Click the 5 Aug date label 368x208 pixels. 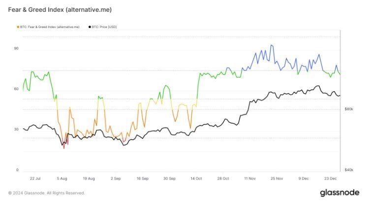coord(63,179)
